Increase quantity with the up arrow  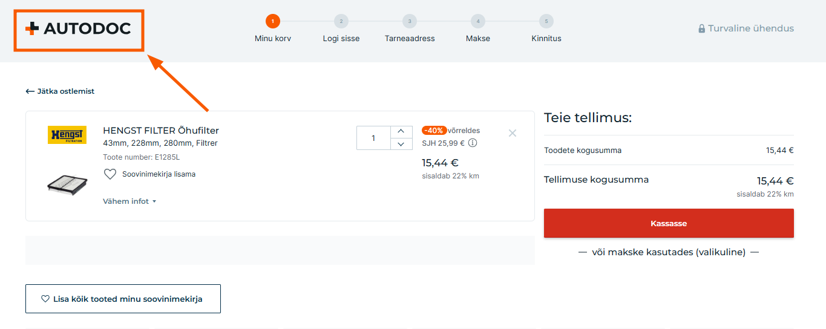pyautogui.click(x=401, y=131)
